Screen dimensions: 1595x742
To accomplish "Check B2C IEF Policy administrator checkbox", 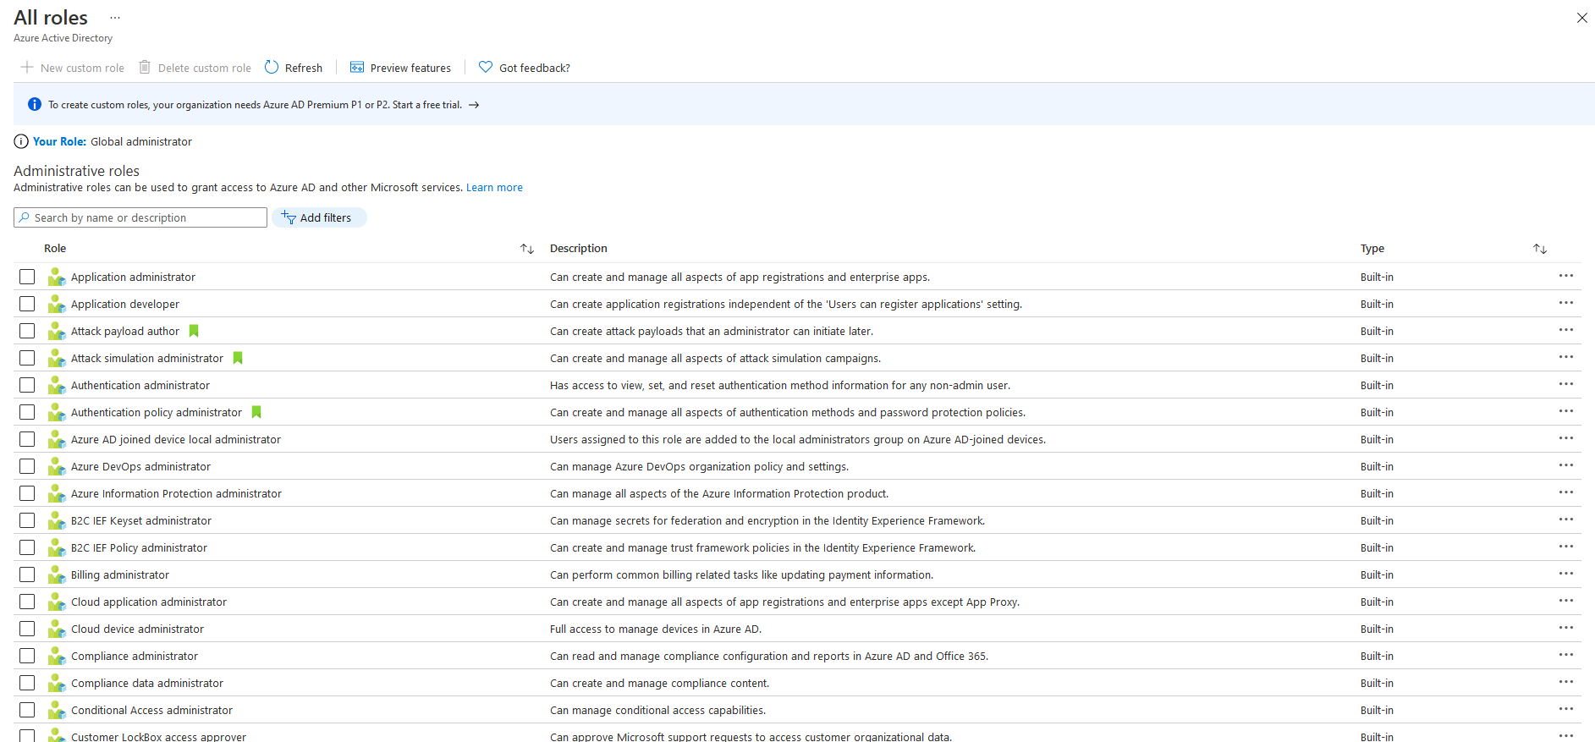I will coord(27,547).
